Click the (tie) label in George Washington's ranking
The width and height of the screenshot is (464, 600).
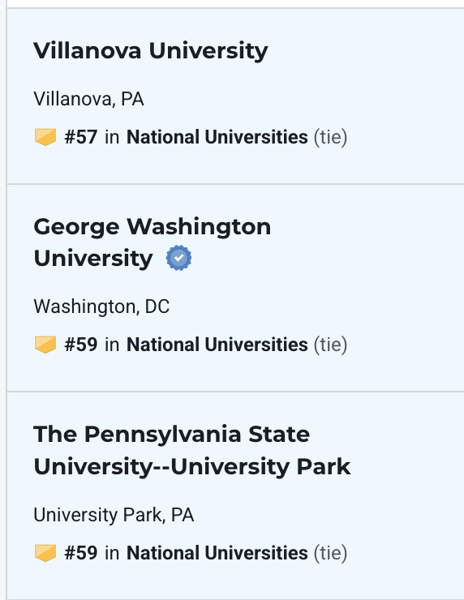click(330, 345)
